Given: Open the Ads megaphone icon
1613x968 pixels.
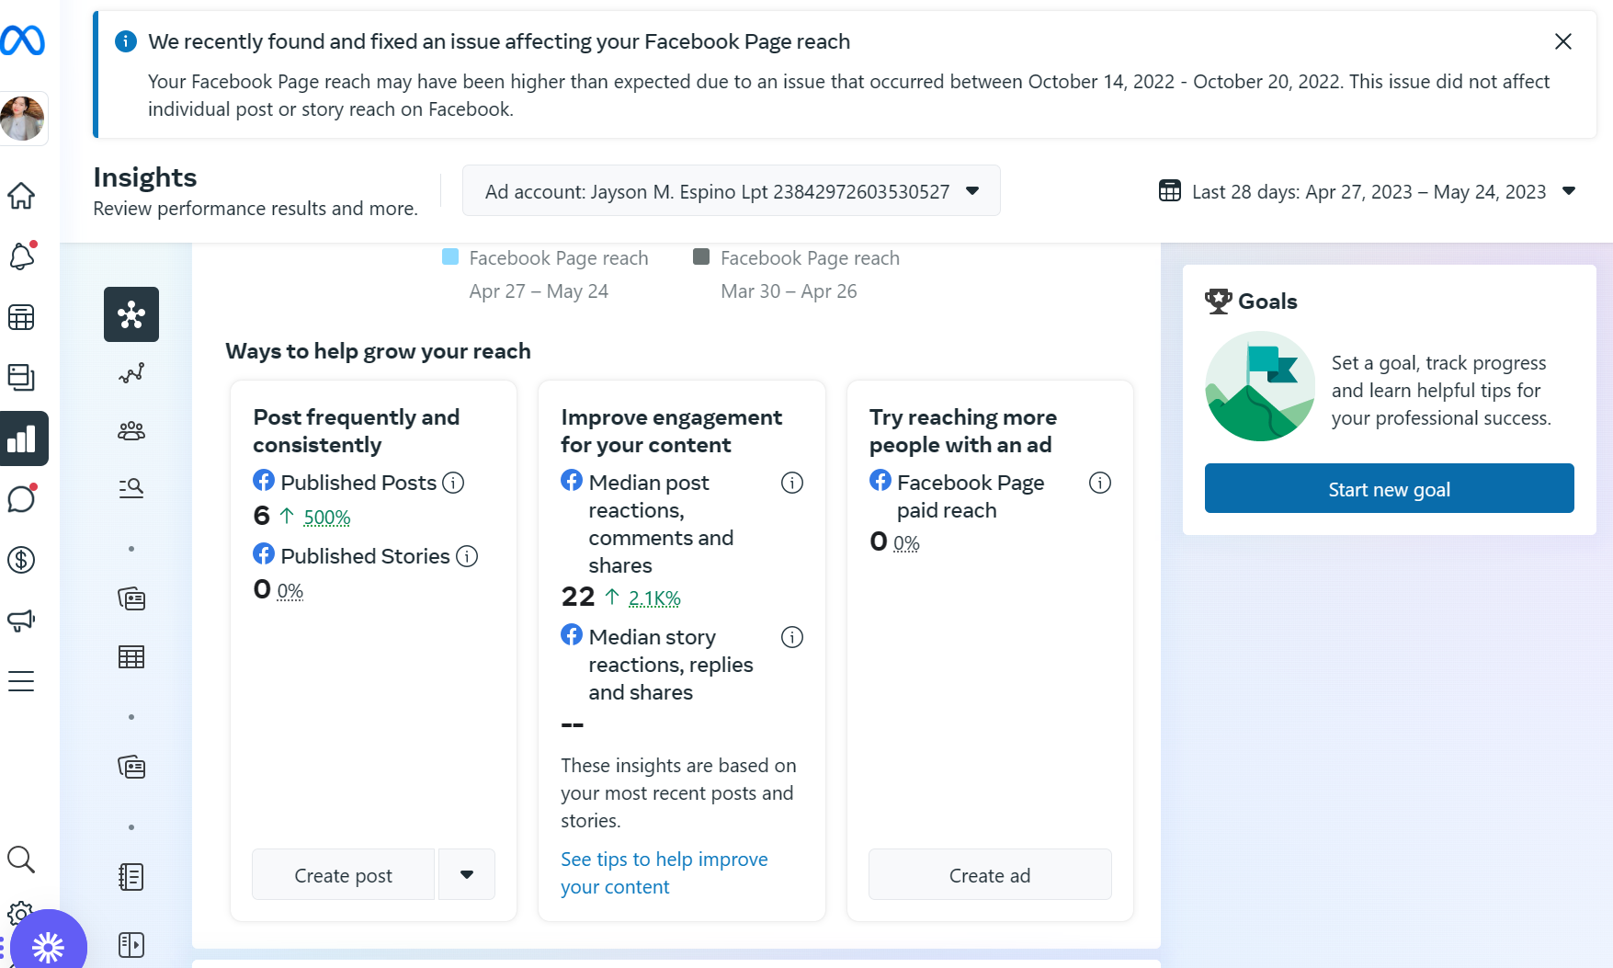Looking at the screenshot, I should pyautogui.click(x=21, y=621).
